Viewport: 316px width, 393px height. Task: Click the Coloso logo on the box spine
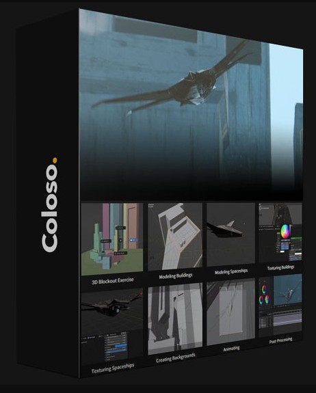(50, 205)
